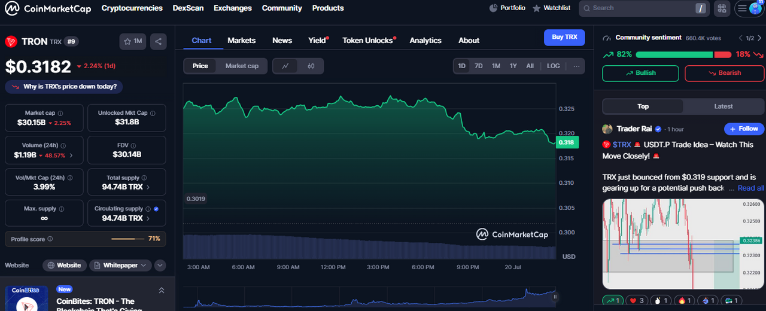Open the Read all link
The height and width of the screenshot is (311, 766).
coord(750,188)
